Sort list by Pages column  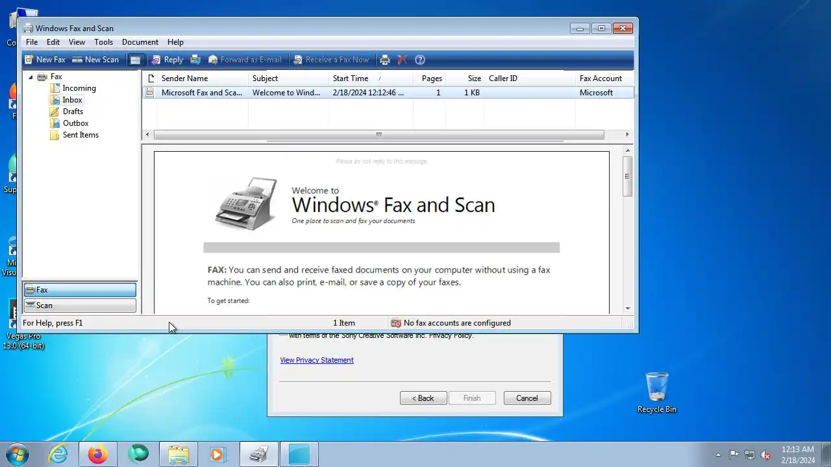(429, 78)
